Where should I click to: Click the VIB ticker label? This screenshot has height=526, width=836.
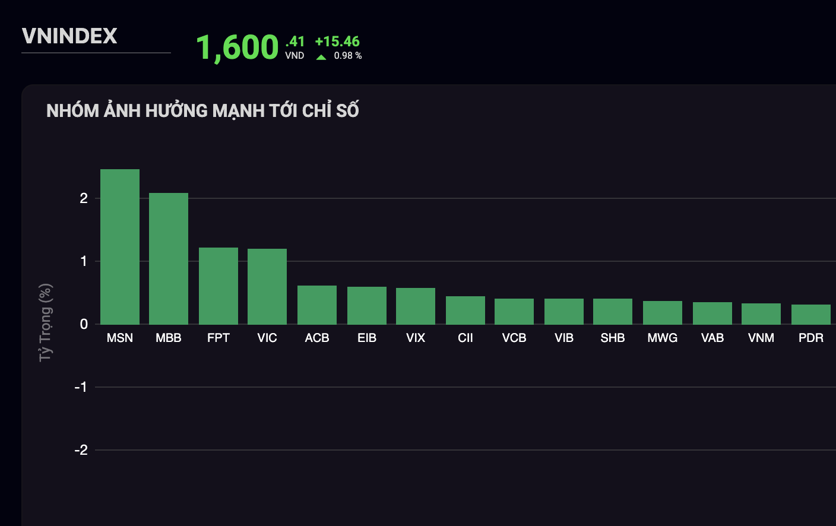(x=564, y=338)
